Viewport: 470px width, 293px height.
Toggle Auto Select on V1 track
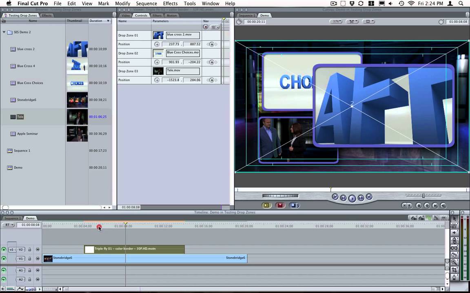tap(38, 259)
